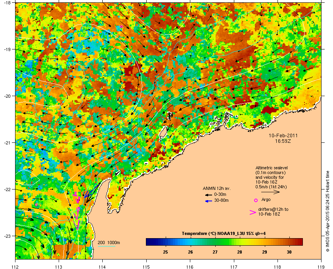Click the Temperature NOAA19_L3U colorbar title
The image size is (333, 269).
224,234
